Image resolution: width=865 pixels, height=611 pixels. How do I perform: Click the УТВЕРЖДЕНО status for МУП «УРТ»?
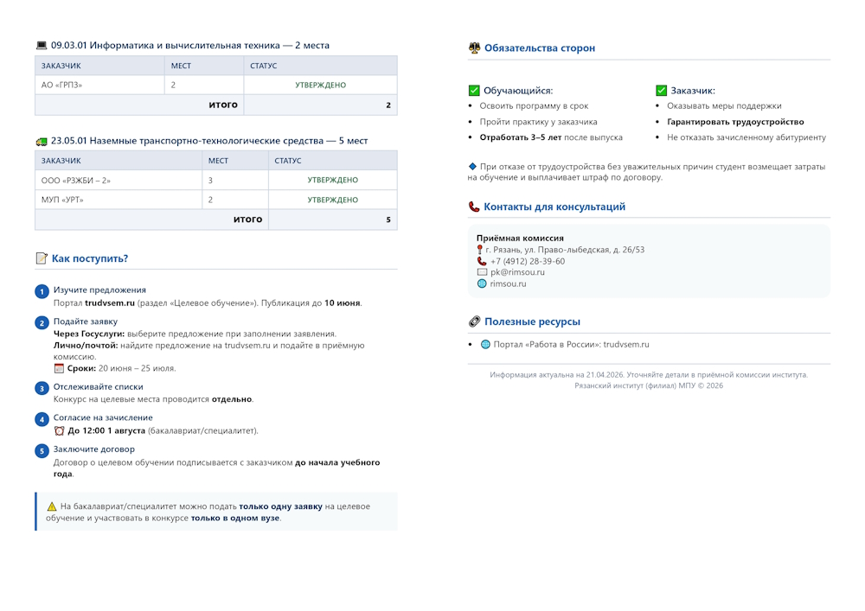pos(332,200)
